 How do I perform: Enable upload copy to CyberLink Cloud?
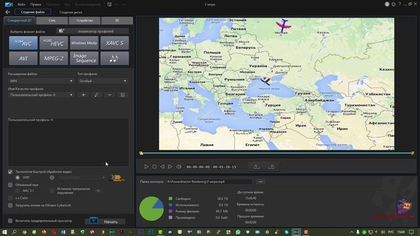(10, 205)
